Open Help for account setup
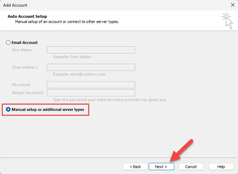 tap(221, 167)
